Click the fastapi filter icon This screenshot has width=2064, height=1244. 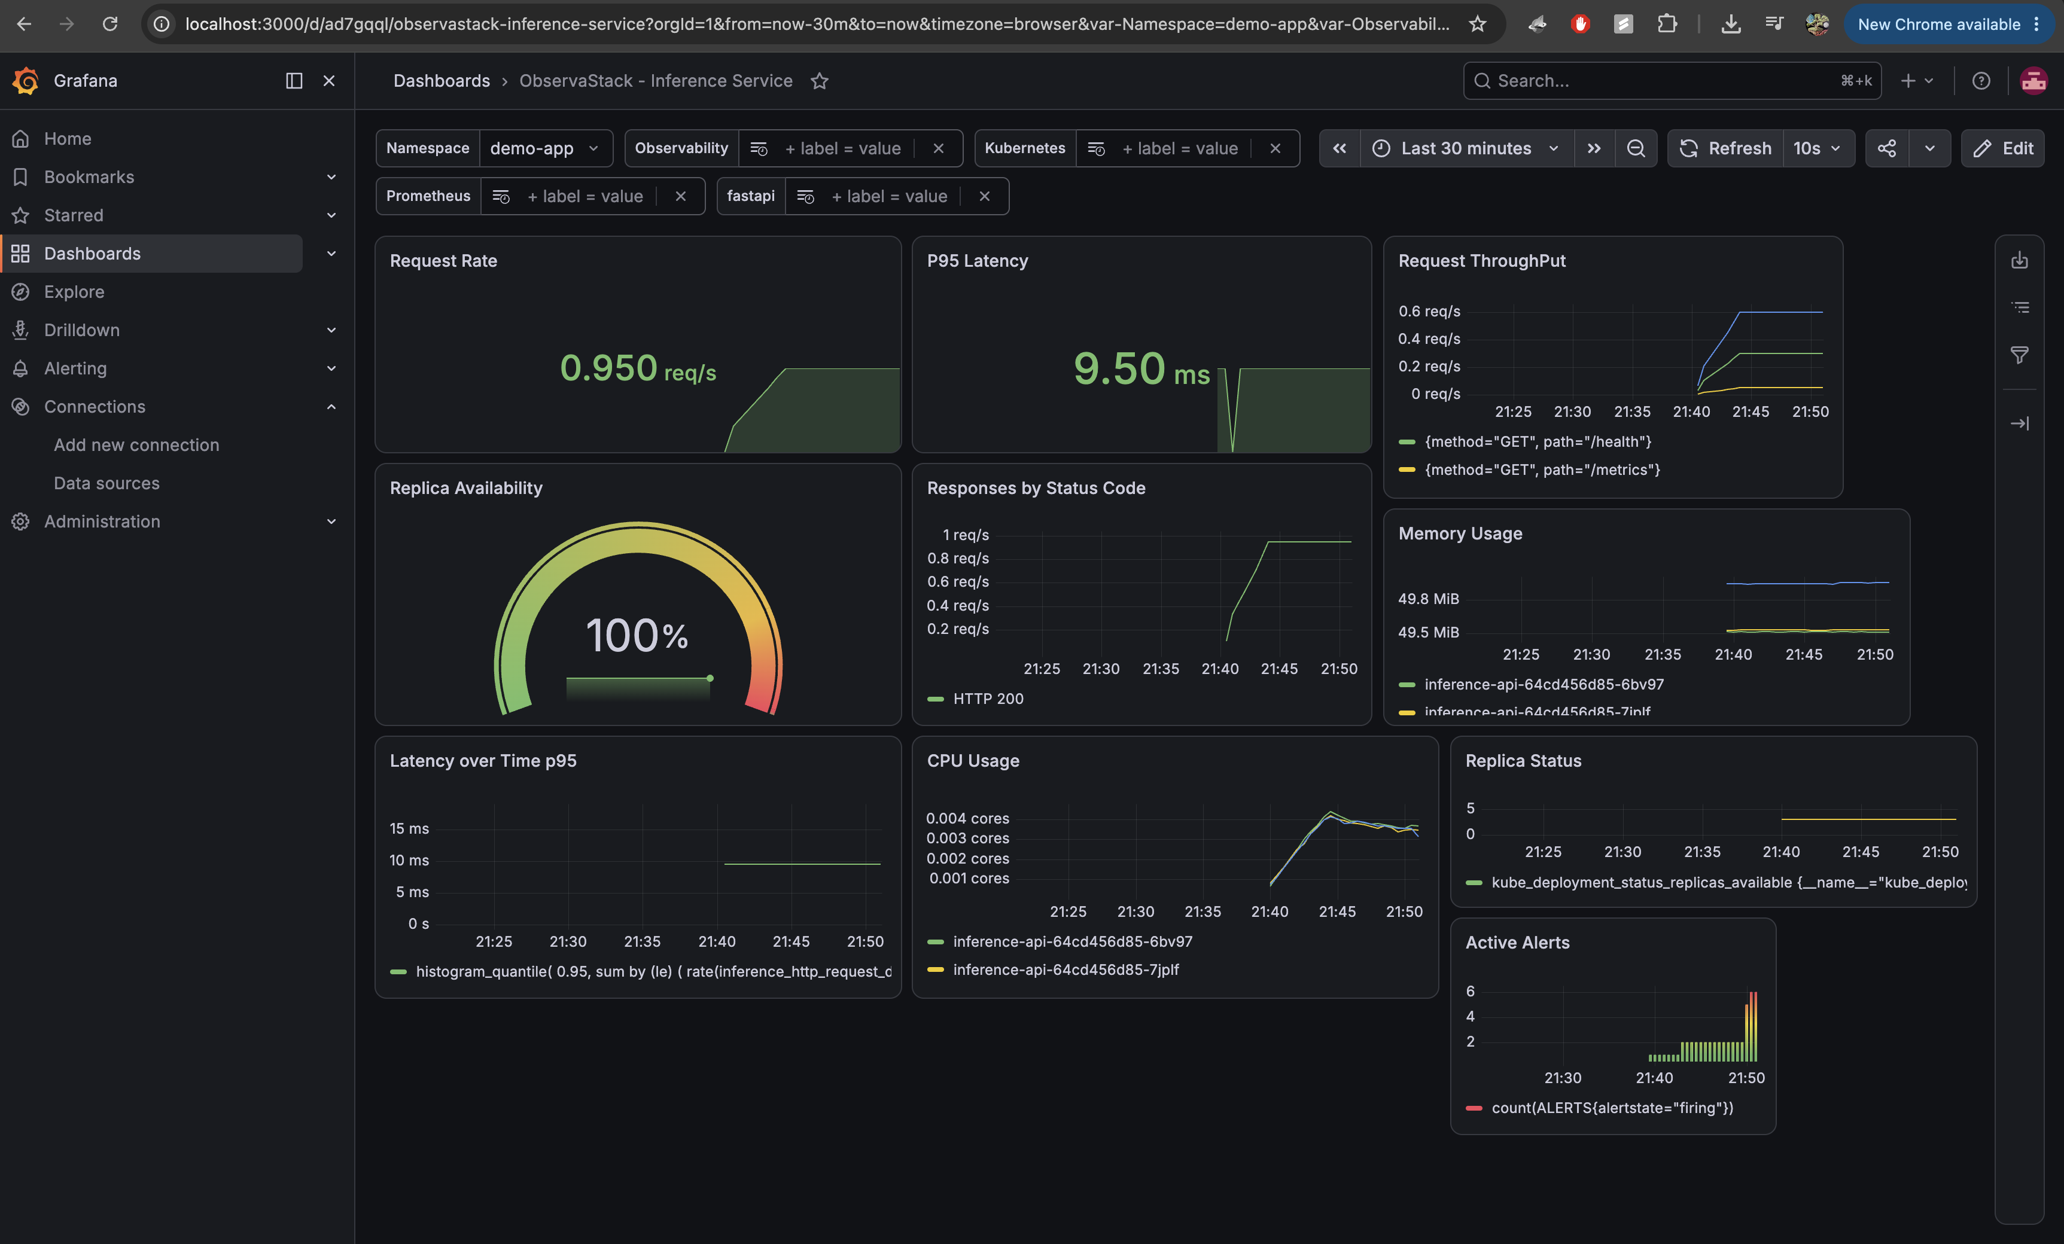tap(805, 197)
